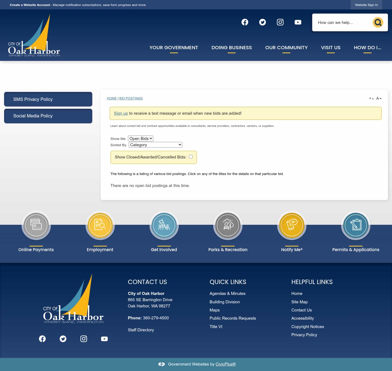The image size is (392, 371).
Task: Open the header YouTube icon
Action: 298,22
